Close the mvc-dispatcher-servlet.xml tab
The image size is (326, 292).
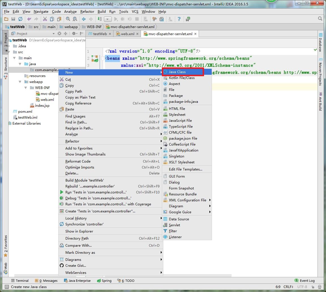pyautogui.click(x=195, y=34)
